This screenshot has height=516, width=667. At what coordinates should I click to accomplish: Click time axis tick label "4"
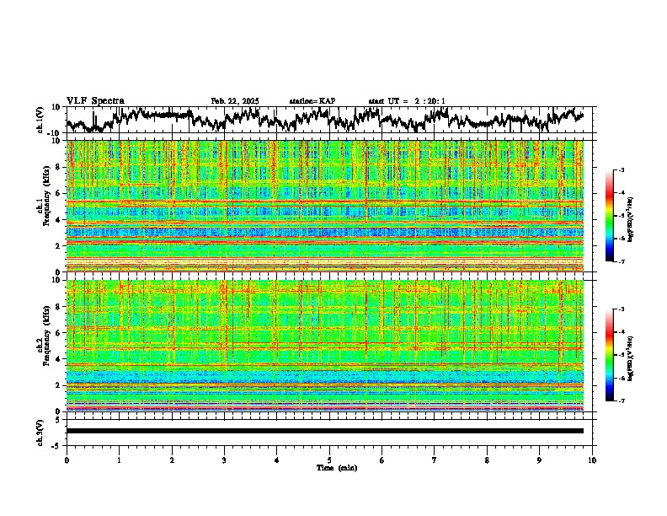[277, 460]
